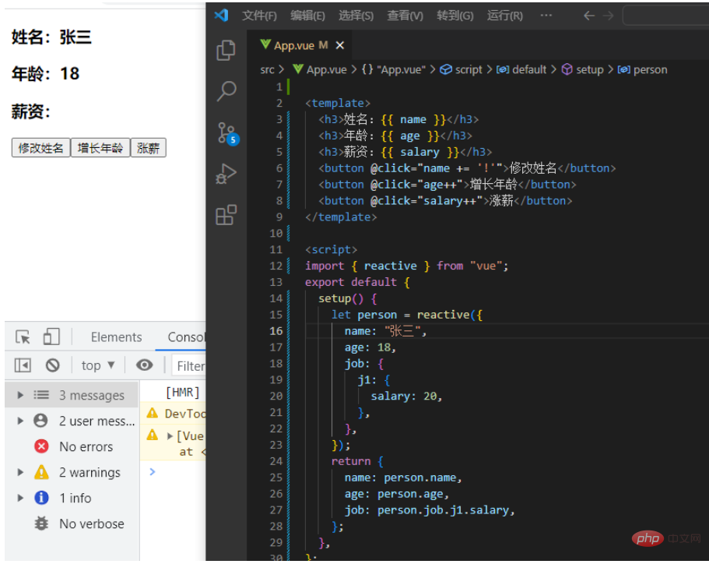Click "job: person.job.j1.salary," on line 27
This screenshot has width=709, height=564.
[x=430, y=510]
